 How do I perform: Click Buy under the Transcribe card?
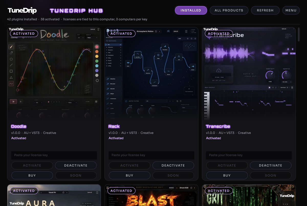(227, 175)
